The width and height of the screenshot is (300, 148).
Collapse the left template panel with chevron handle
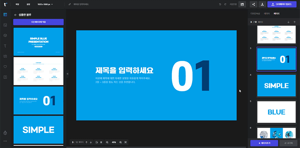coord(67,74)
